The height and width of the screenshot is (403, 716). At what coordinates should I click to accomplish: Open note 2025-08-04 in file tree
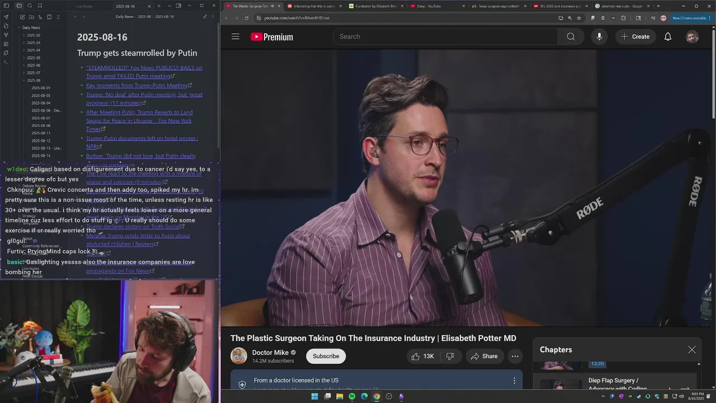click(41, 103)
